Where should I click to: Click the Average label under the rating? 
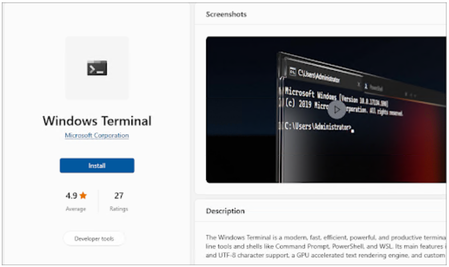tap(75, 209)
